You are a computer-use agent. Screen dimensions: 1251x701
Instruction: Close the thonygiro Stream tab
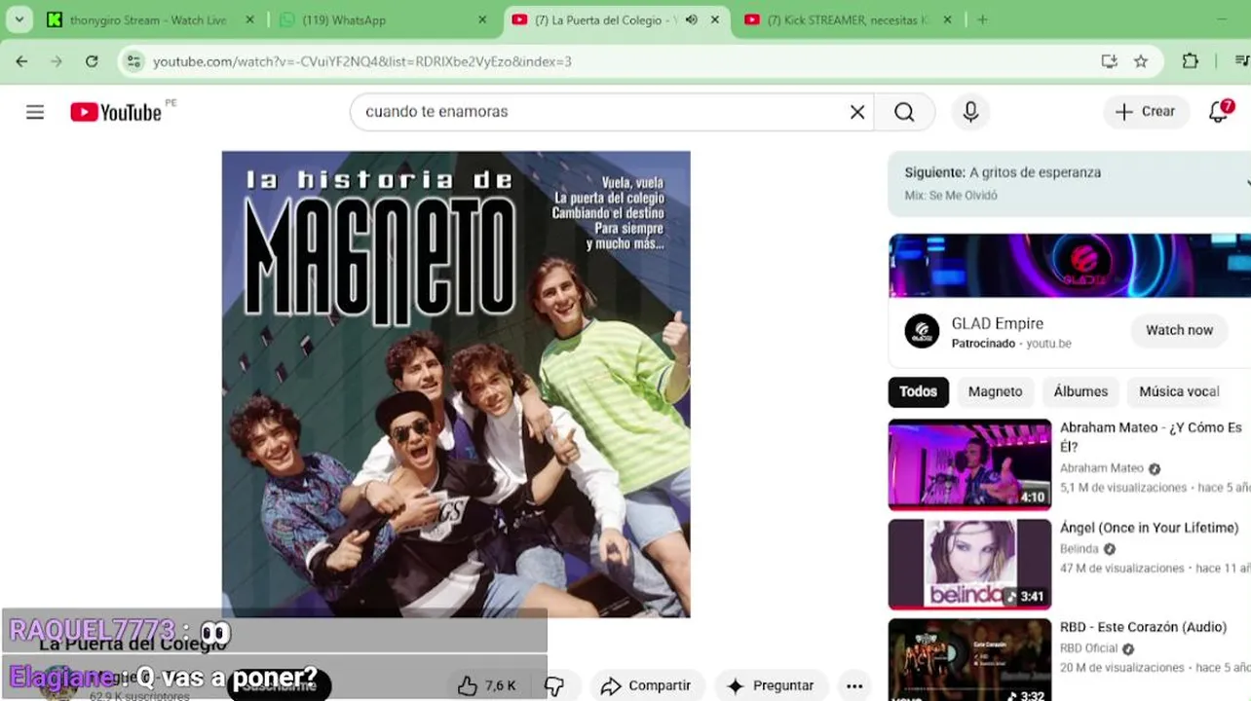tap(250, 19)
